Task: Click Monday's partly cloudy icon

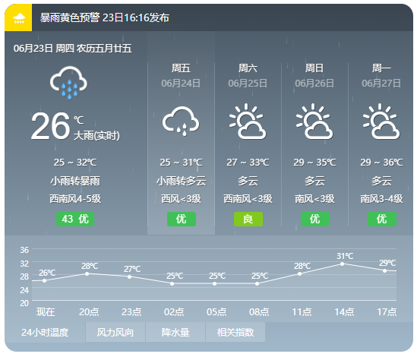Action: [x=381, y=122]
